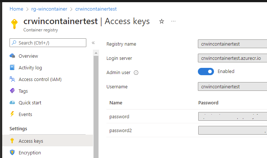Click the Events lightning bolt icon

[12, 114]
